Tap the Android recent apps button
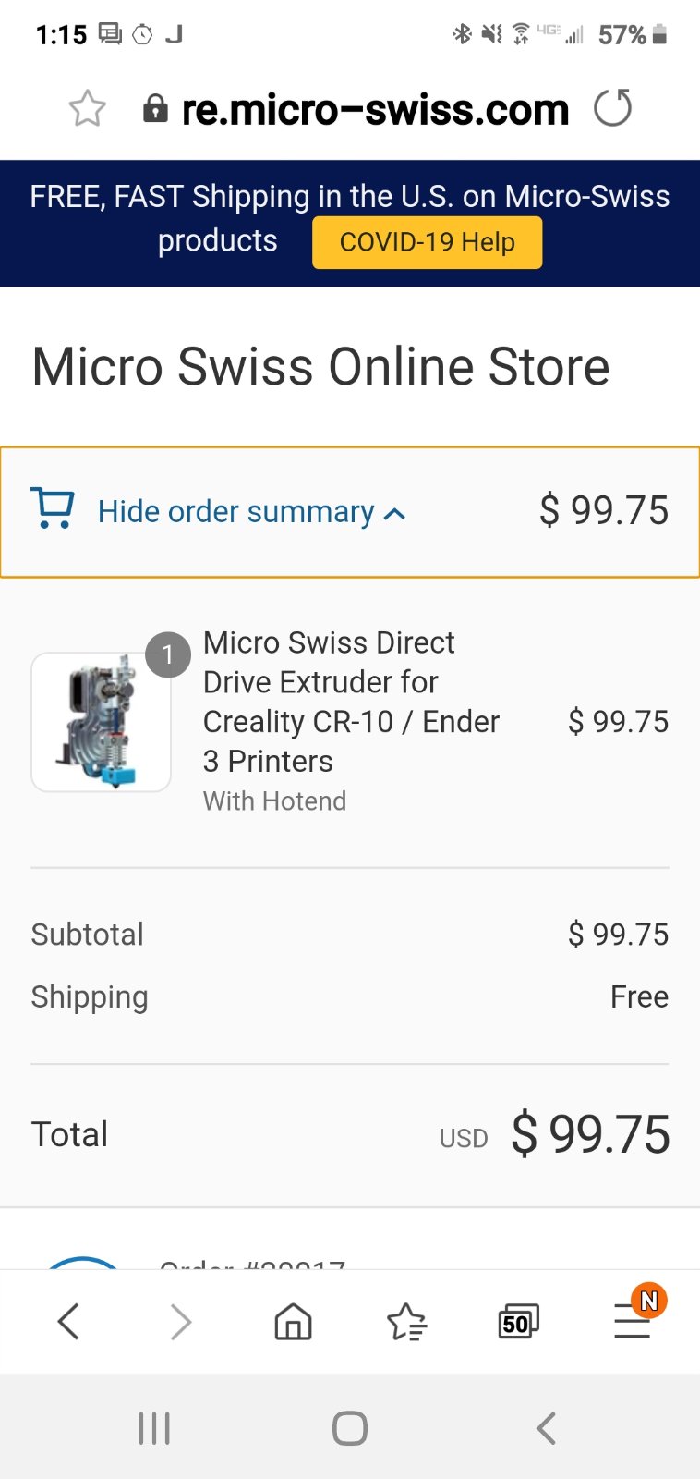This screenshot has height=1479, width=700. pyautogui.click(x=154, y=1428)
